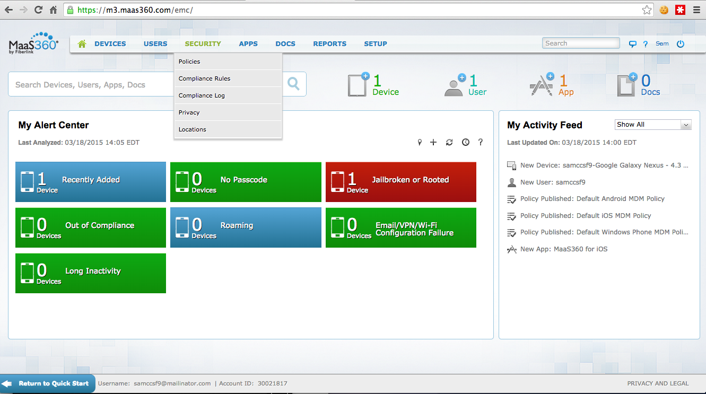706x394 pixels.
Task: Open Policy Published: Default Android MDM Policy
Action: (592, 199)
